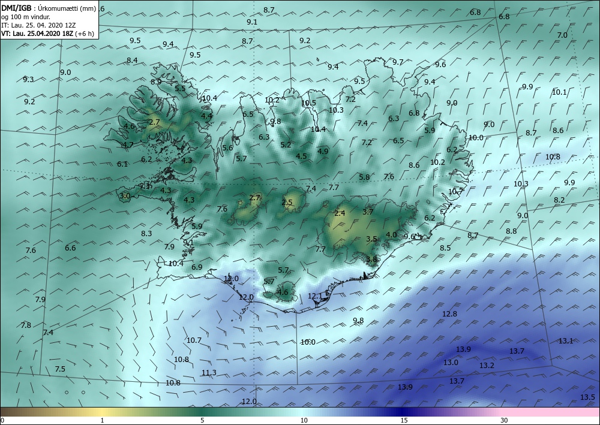Click the map value 12.1 on the south coast
This screenshot has width=600, height=425.
click(x=316, y=296)
